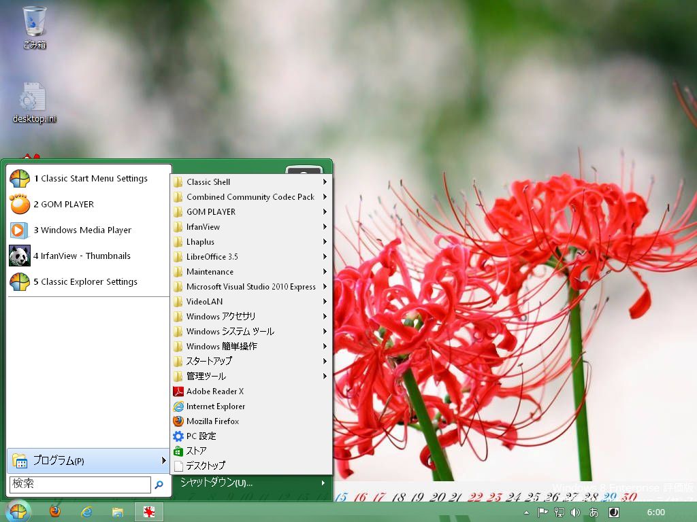The height and width of the screenshot is (522, 697).
Task: Click the 検索 search input field
Action: click(80, 484)
